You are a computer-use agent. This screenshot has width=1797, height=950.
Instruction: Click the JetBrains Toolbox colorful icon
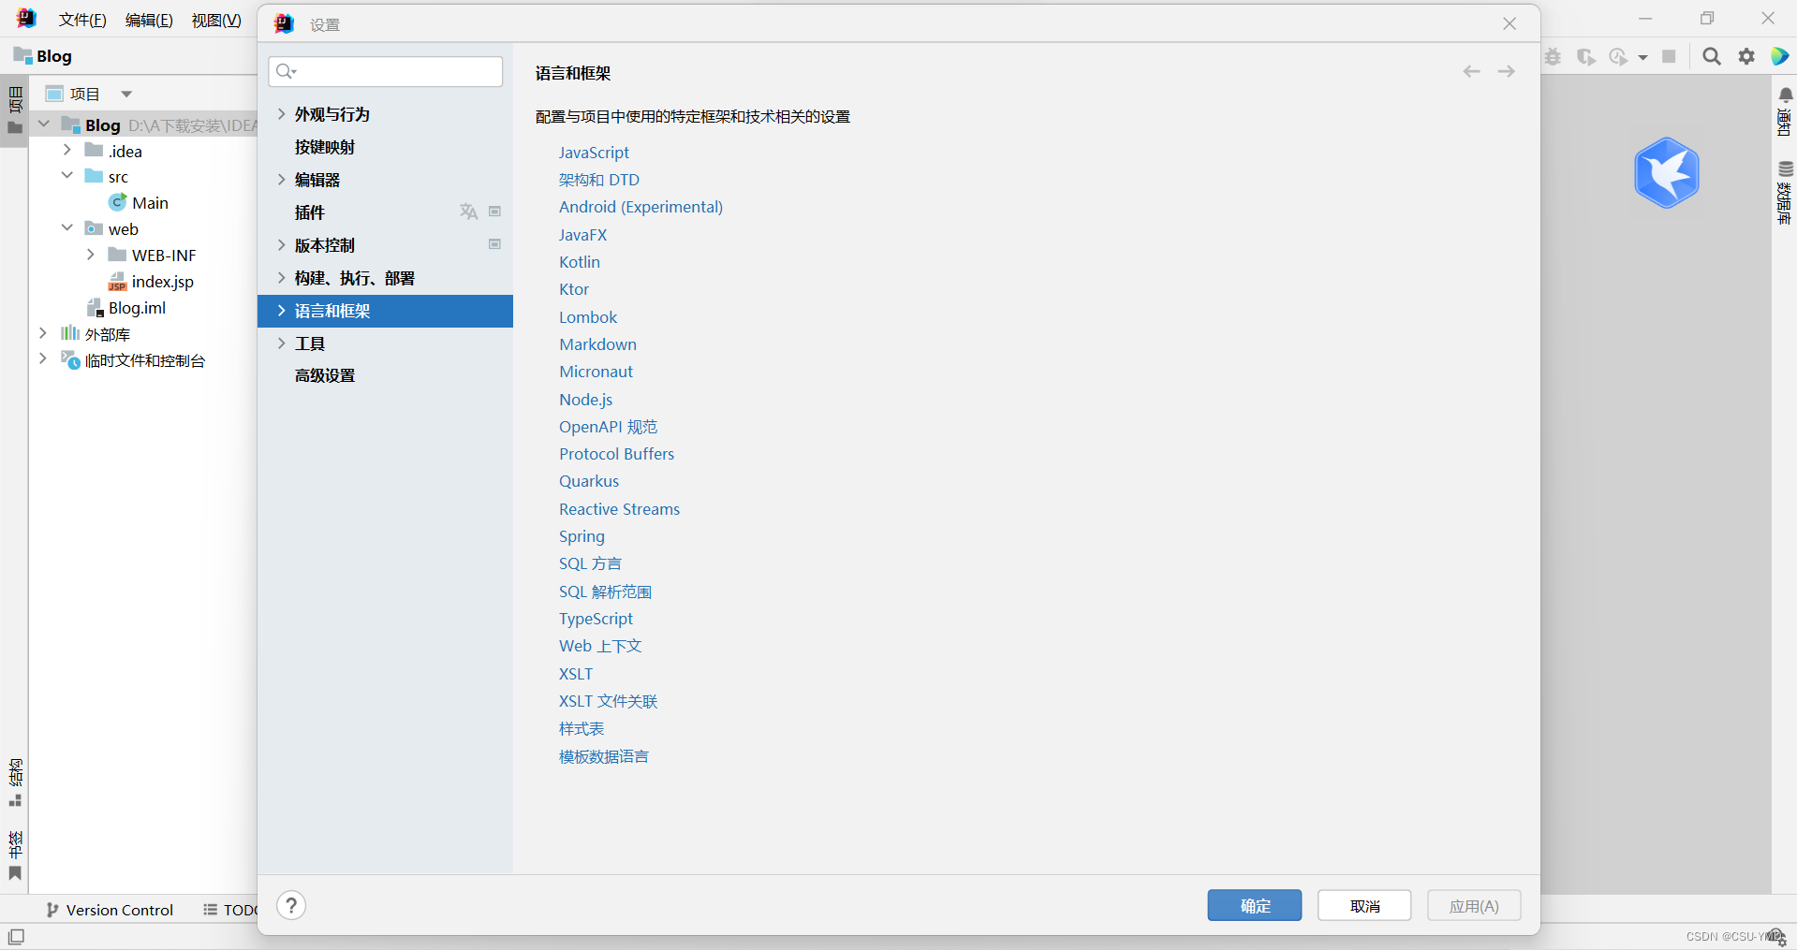(x=1780, y=56)
